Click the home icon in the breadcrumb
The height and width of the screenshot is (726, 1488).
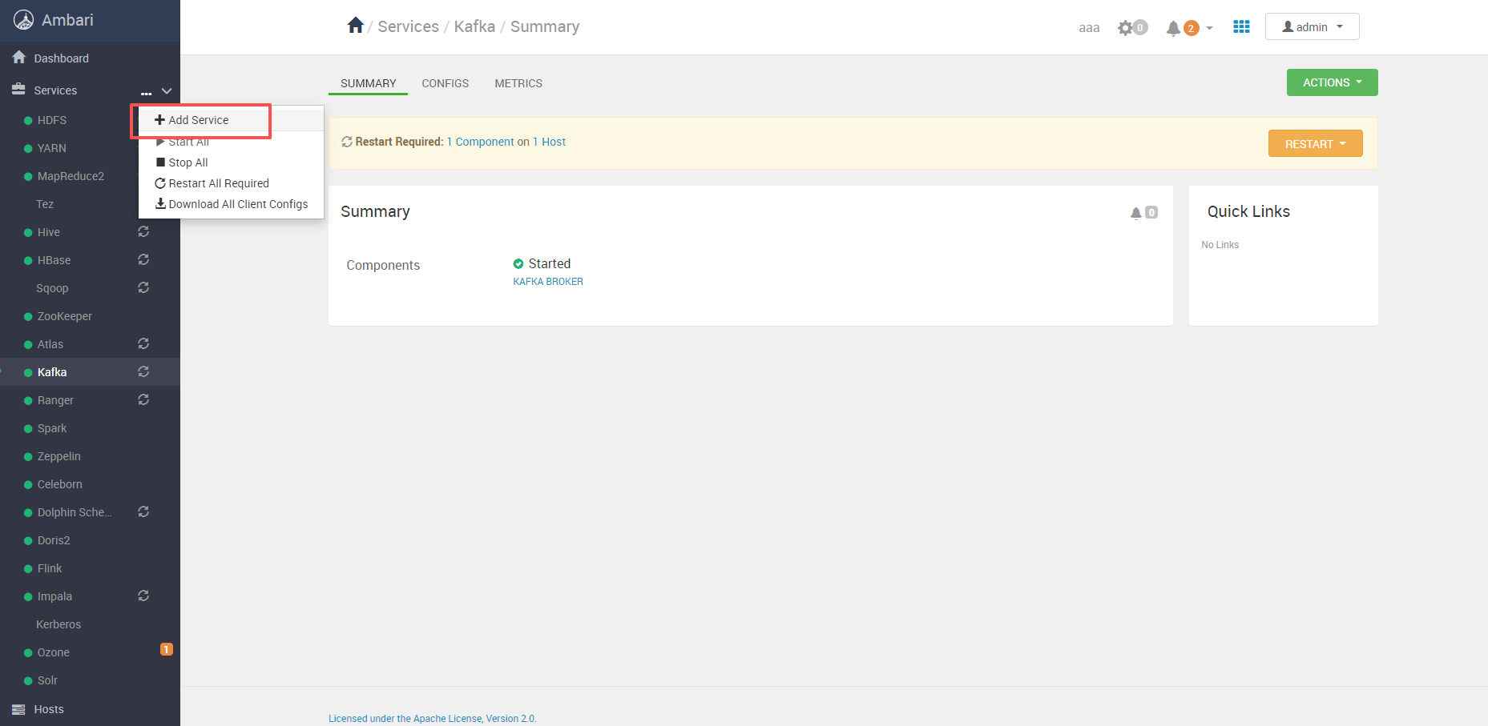pyautogui.click(x=355, y=26)
